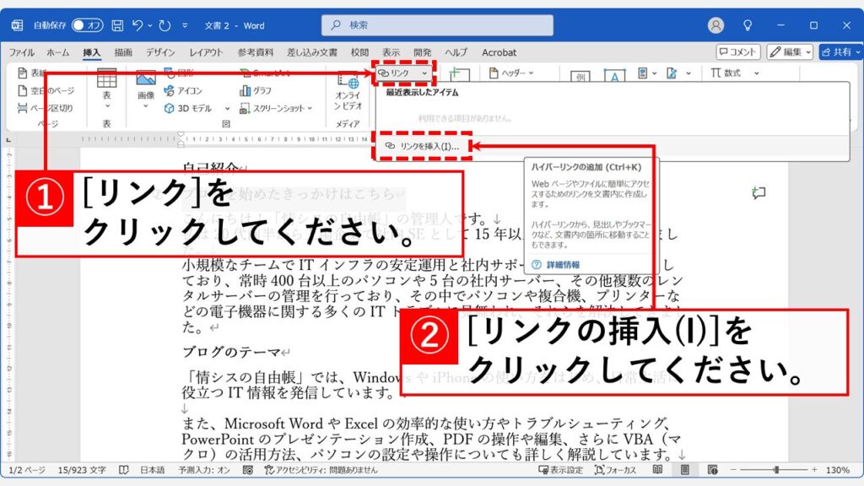The width and height of the screenshot is (864, 486).
Task: Click the コメント button
Action: pyautogui.click(x=738, y=51)
